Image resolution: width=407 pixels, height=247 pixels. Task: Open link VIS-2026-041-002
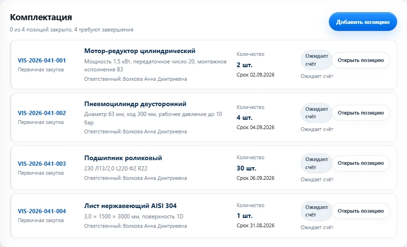[42, 113]
